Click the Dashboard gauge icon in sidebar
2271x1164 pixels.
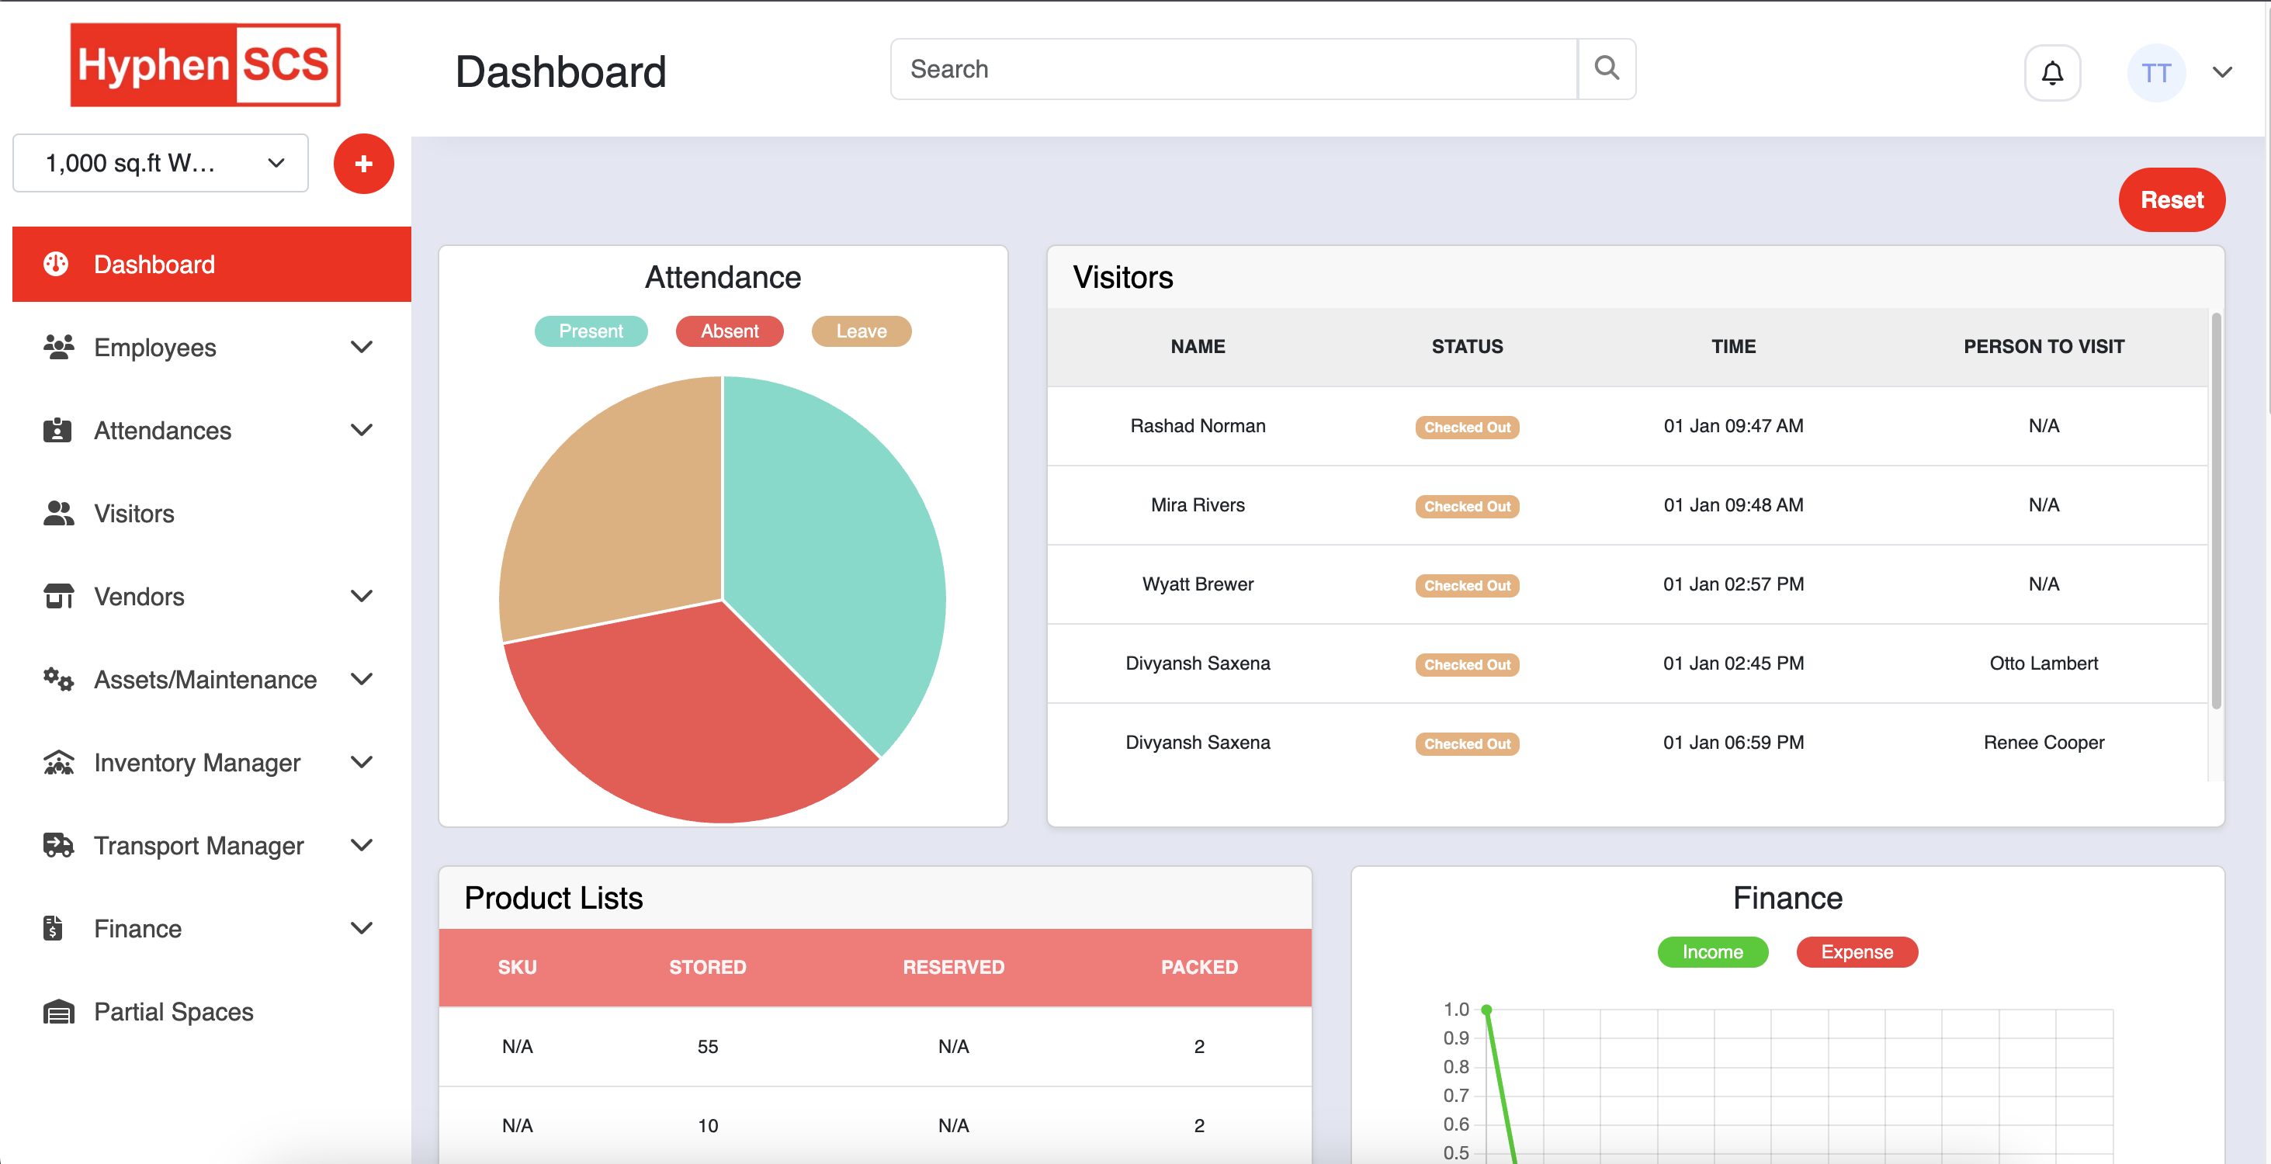pos(57,265)
